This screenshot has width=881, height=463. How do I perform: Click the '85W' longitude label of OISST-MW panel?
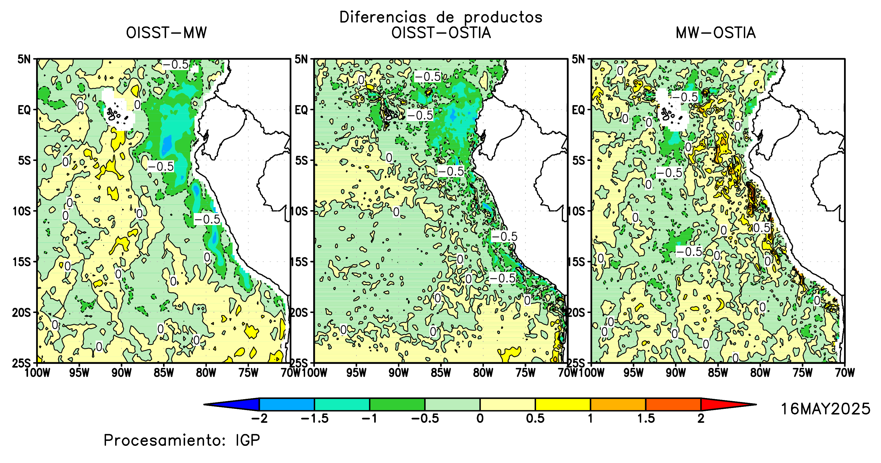164,373
